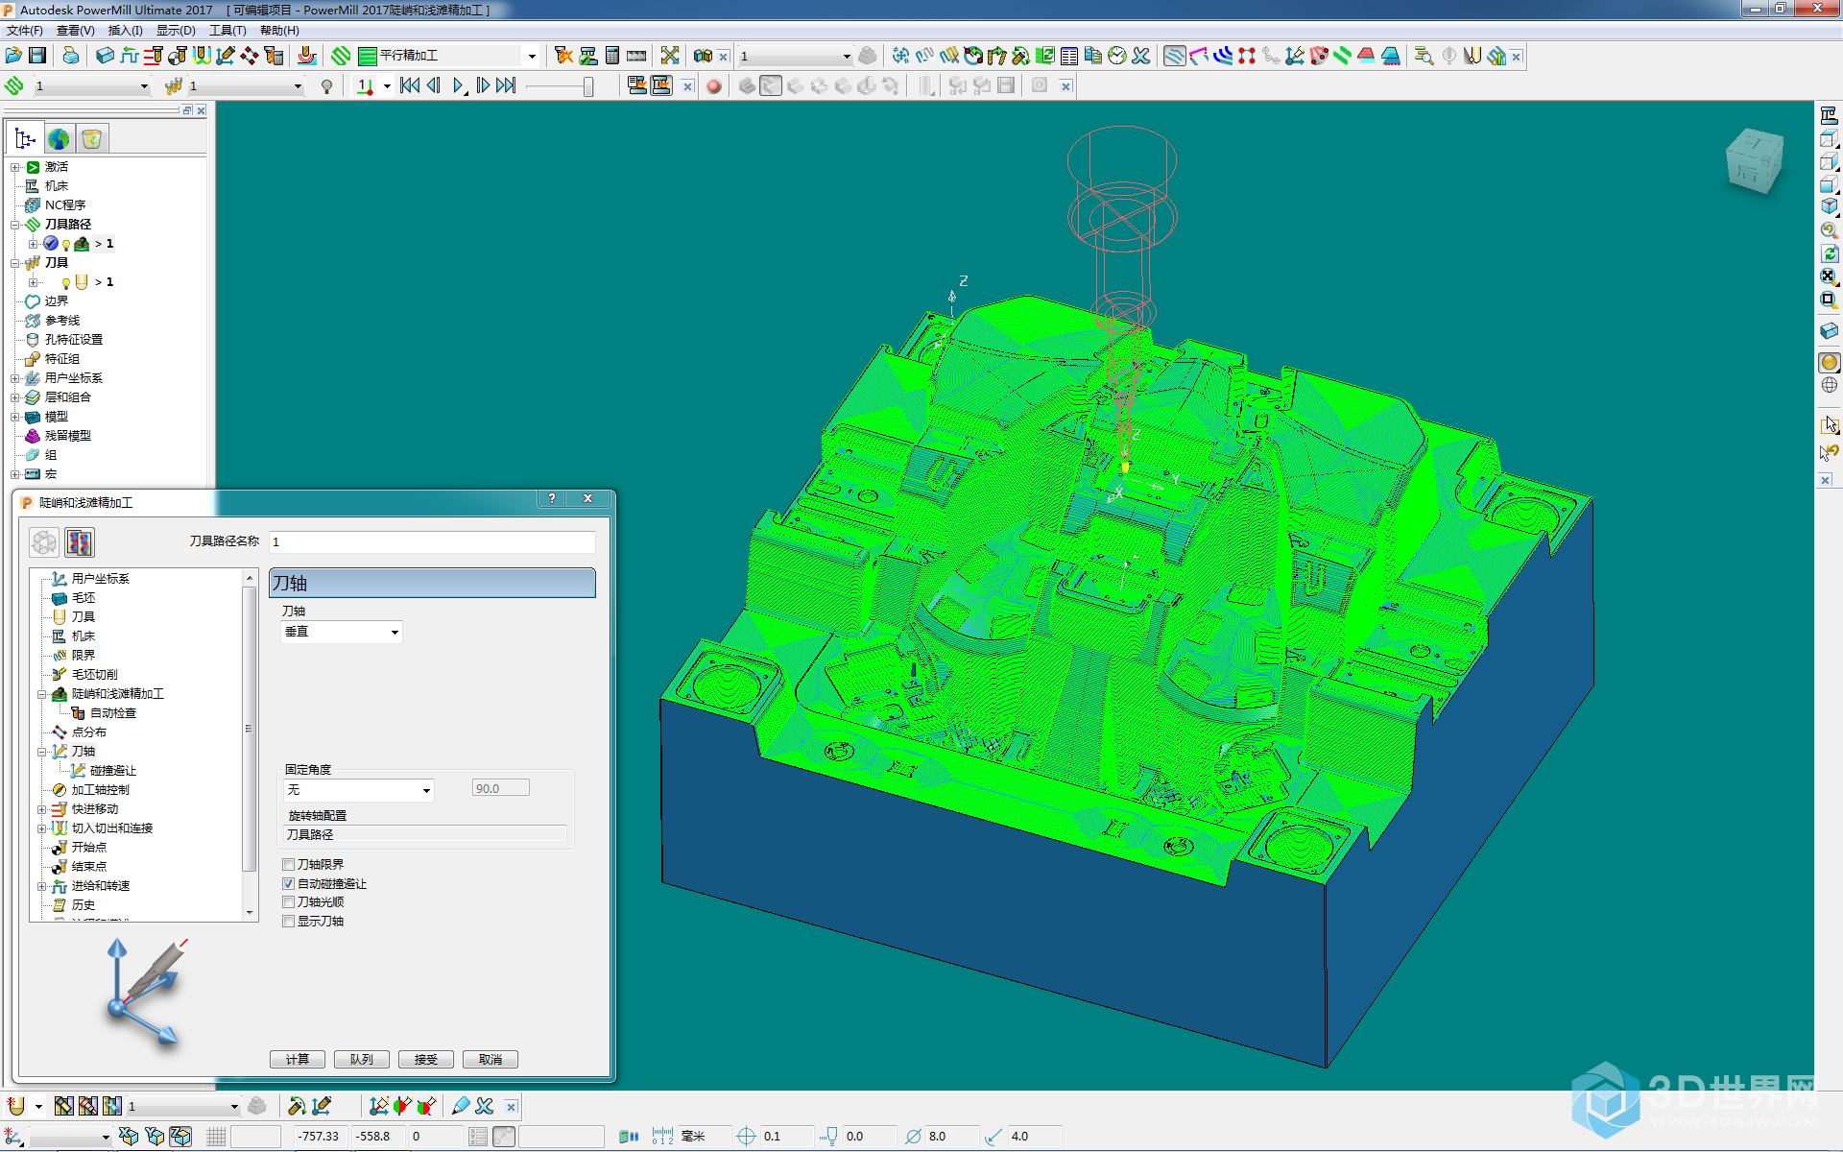The height and width of the screenshot is (1152, 1843).
Task: Open project folder icon in toolbar
Action: tap(13, 56)
